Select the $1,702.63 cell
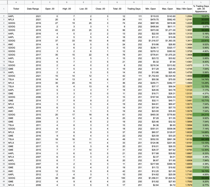The image size is (210, 187). [x=151, y=76]
